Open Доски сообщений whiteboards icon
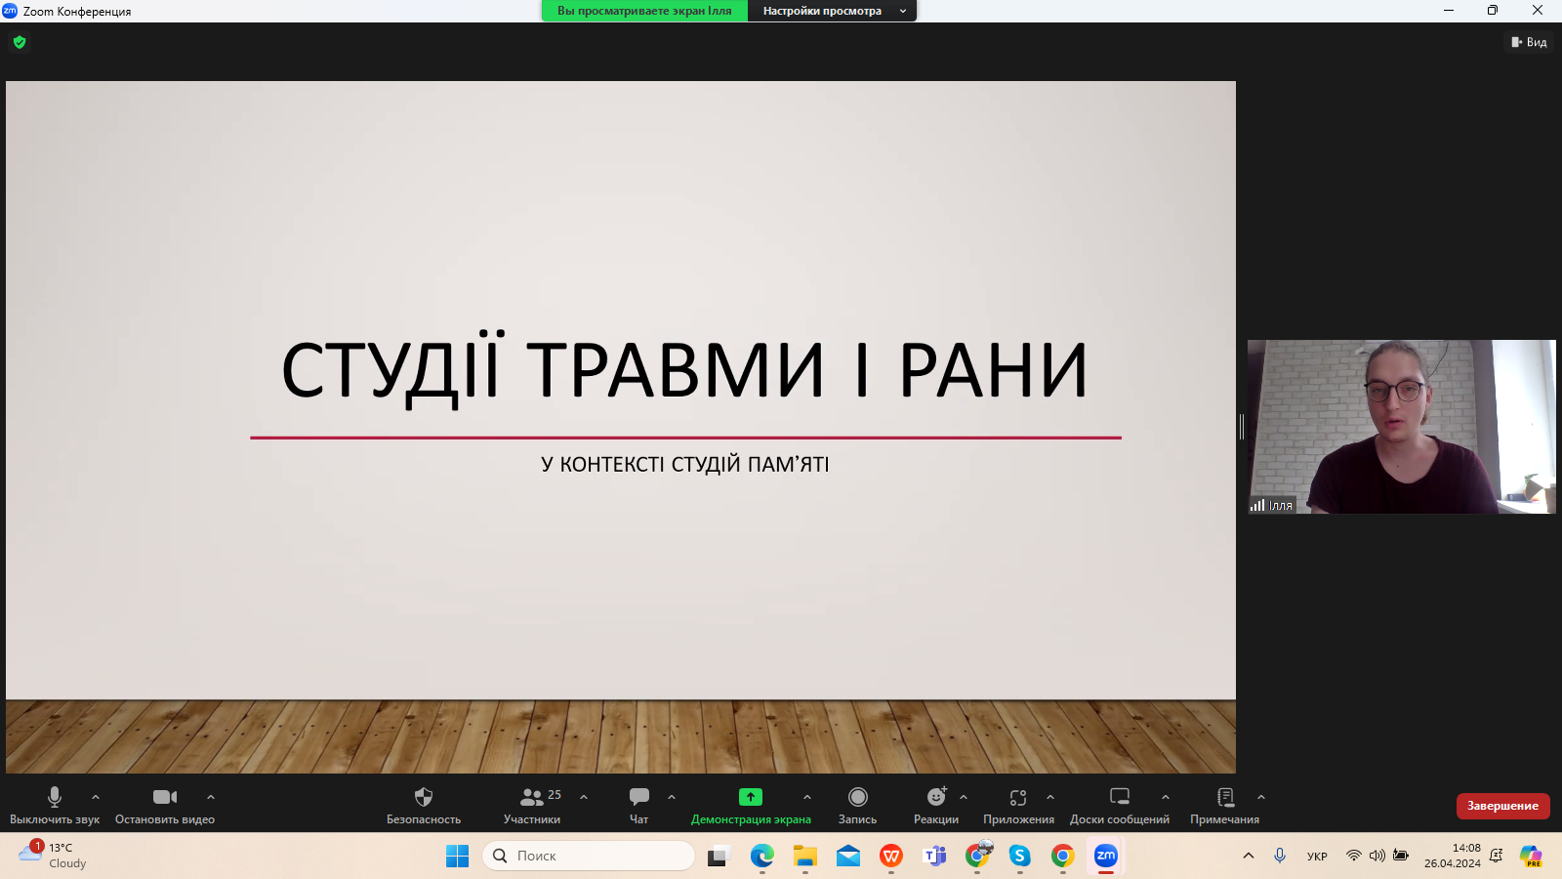 [x=1119, y=798]
